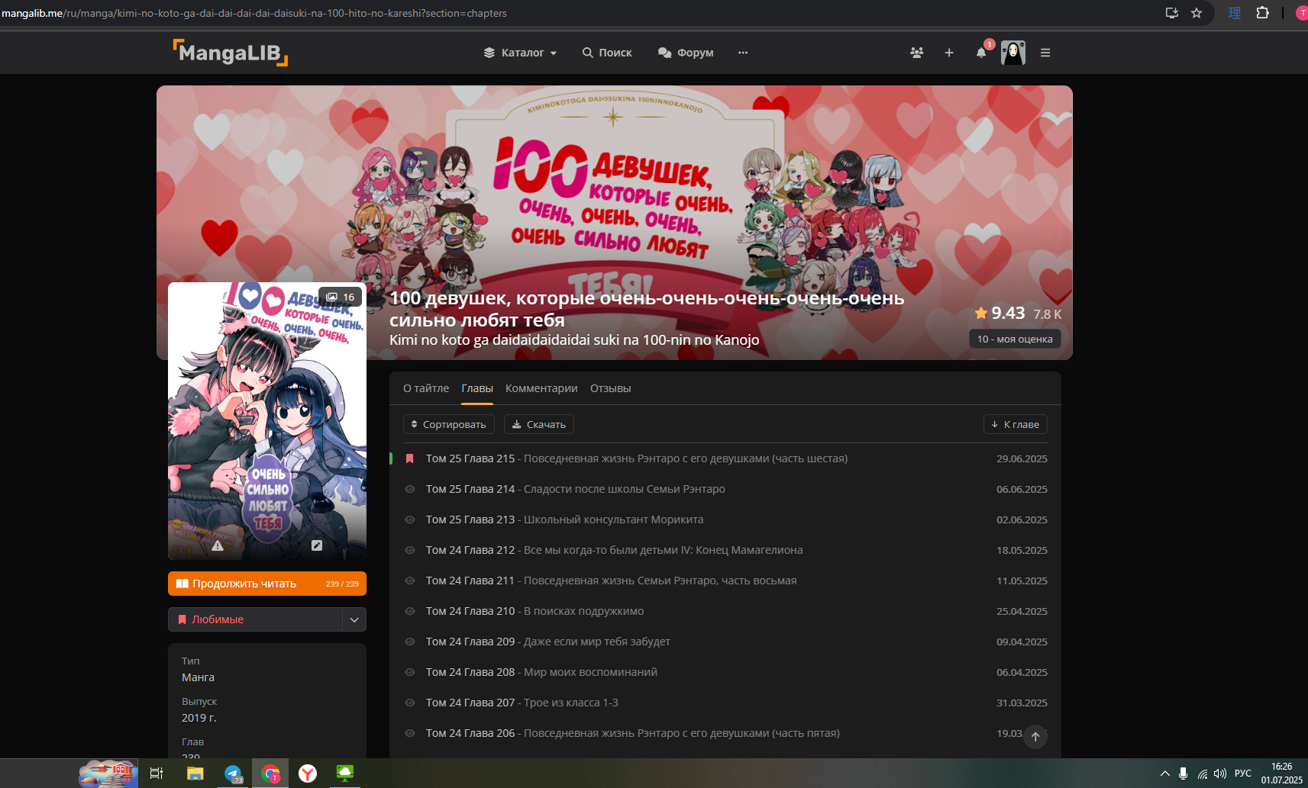Expand the Каталог dropdown menu

point(520,53)
